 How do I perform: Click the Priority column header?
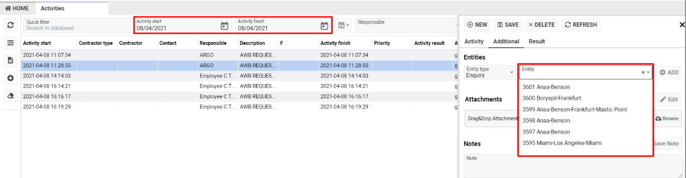click(382, 43)
